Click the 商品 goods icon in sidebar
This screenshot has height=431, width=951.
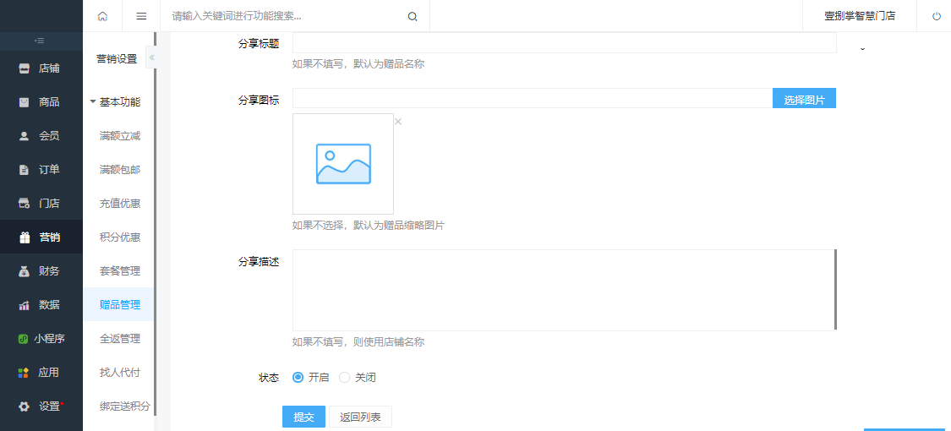coord(25,102)
